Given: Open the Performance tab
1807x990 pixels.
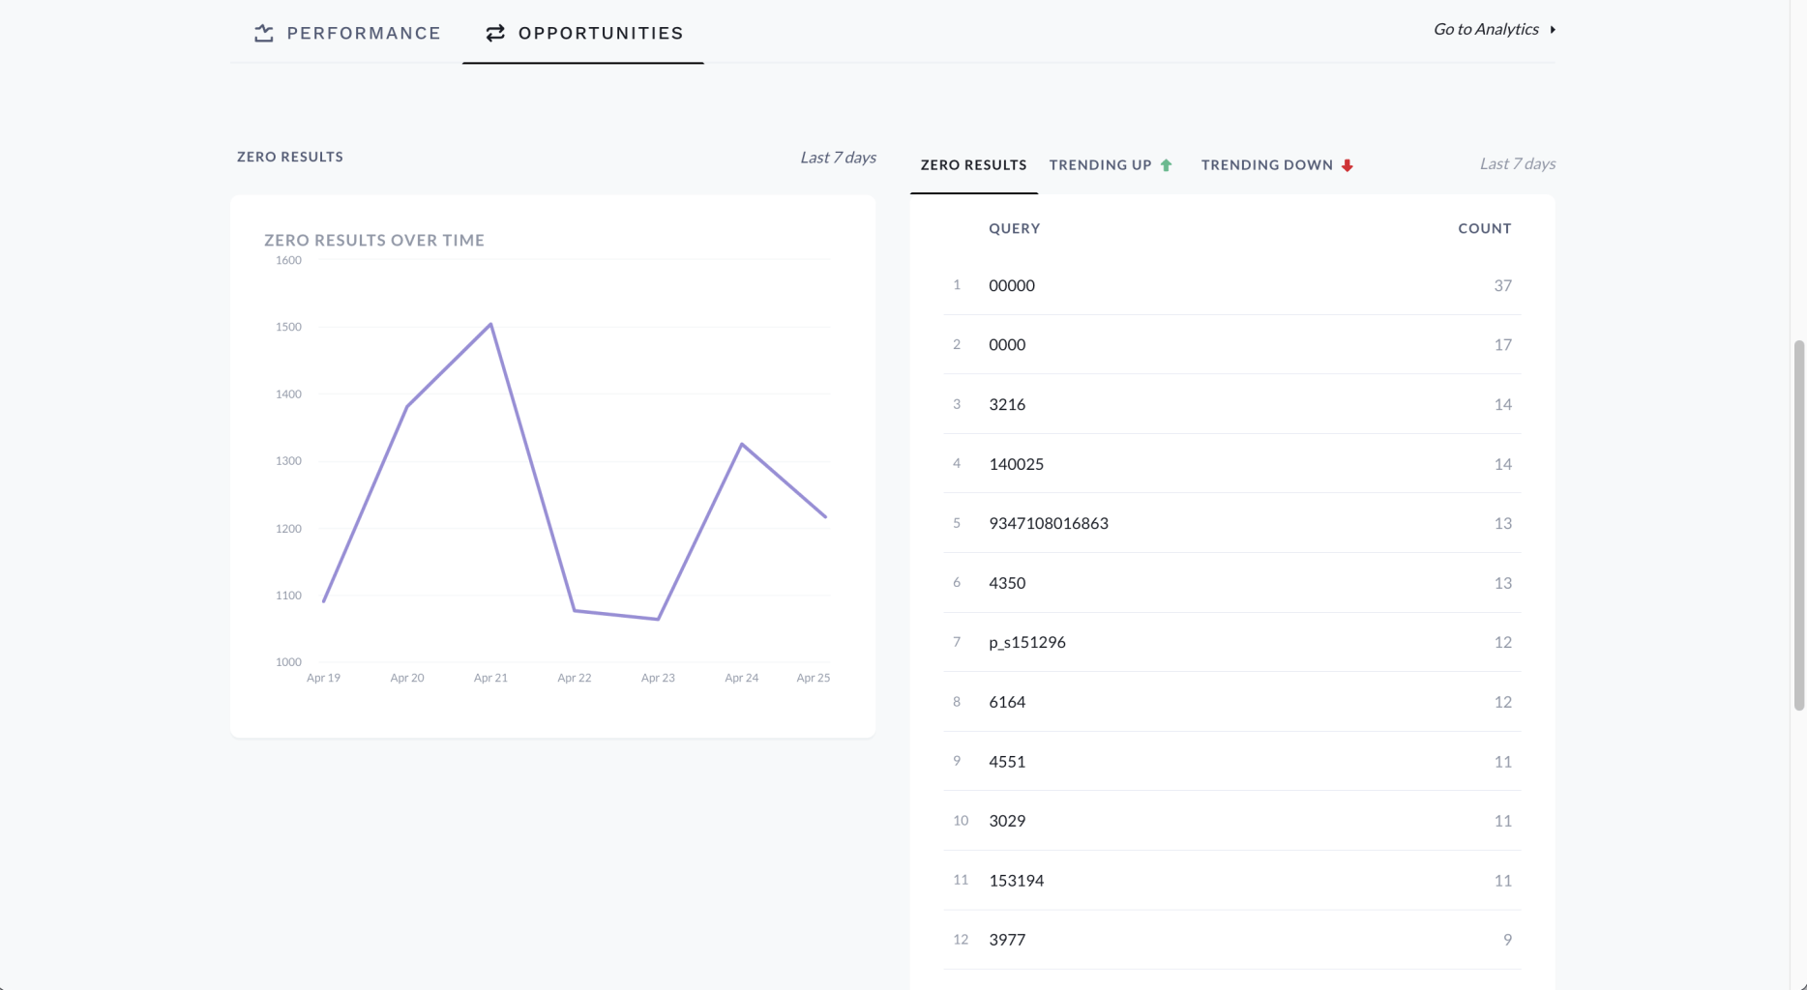Looking at the screenshot, I should (x=347, y=33).
